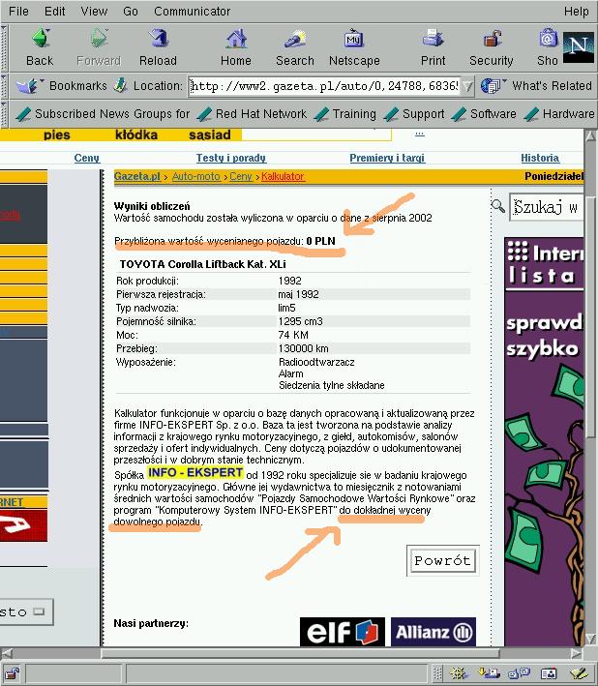Viewport: 598px width, 686px height.
Task: Click the Reload toolbar button
Action: tap(158, 47)
